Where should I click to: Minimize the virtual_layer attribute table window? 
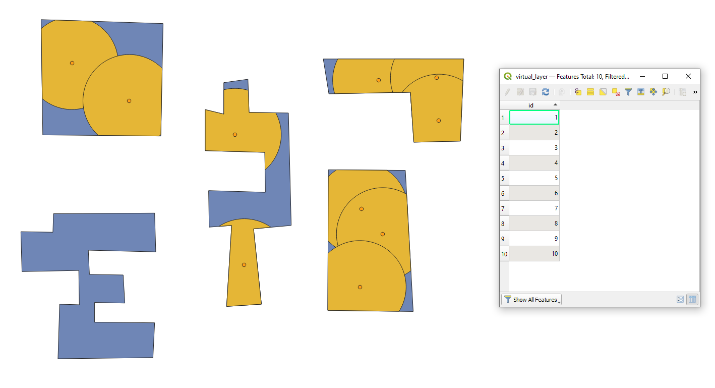(642, 76)
